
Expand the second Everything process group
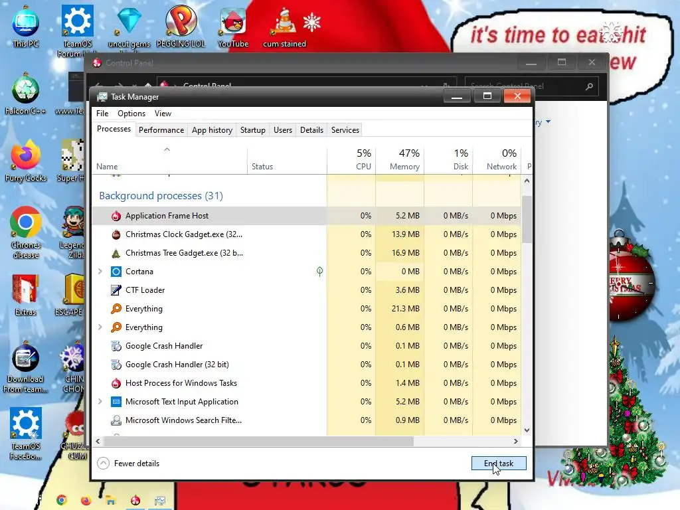tap(100, 327)
